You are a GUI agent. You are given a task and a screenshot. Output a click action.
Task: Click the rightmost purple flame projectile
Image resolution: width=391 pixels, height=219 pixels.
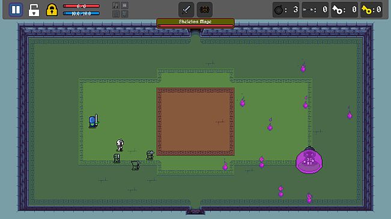click(350, 114)
